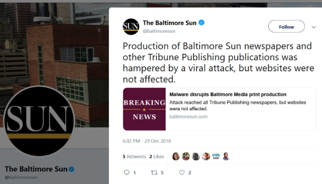This screenshot has width=322, height=184.
Task: Click The Baltimore Sun name in the profile sidebar
Action: 36,169
